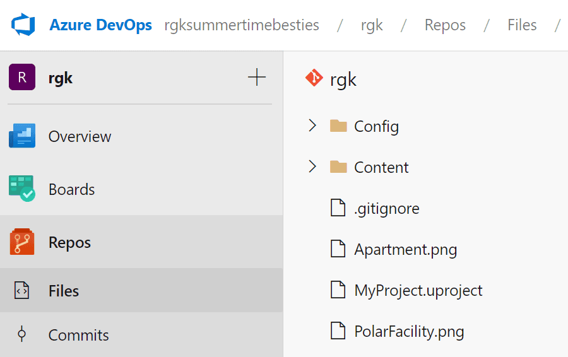
Task: Click the Boards icon in sidebar
Action: (22, 188)
